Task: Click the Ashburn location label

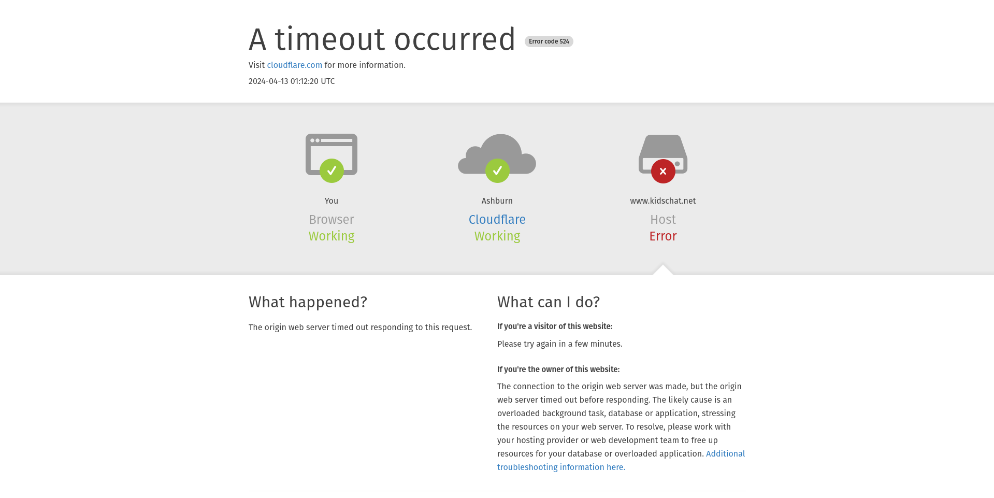Action: [x=497, y=201]
